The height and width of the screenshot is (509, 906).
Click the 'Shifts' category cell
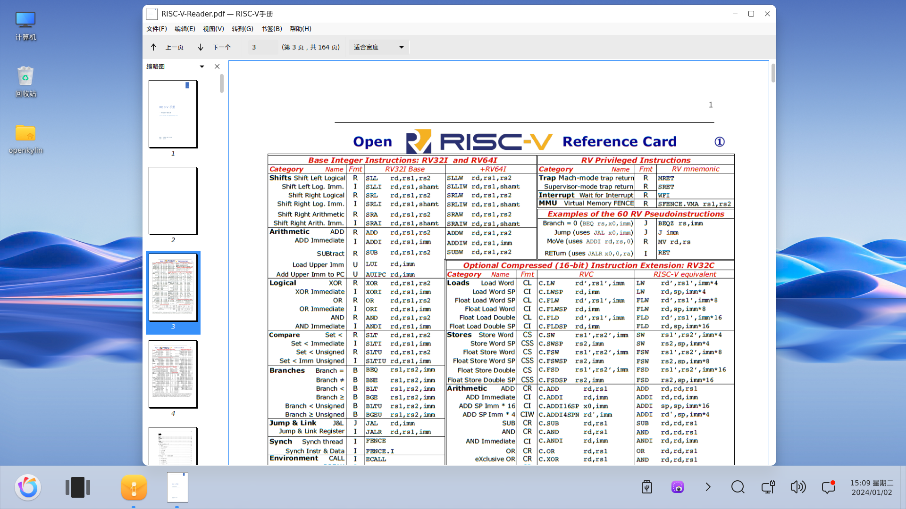(x=280, y=178)
